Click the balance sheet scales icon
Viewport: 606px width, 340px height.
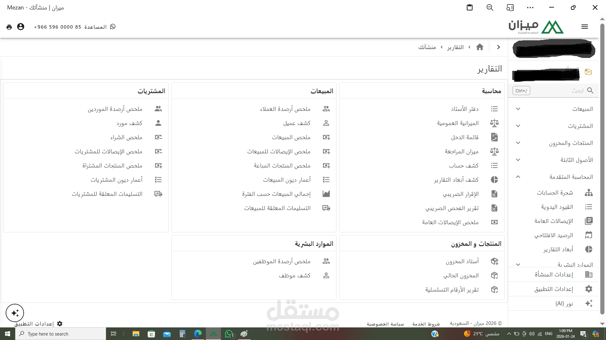[494, 123]
